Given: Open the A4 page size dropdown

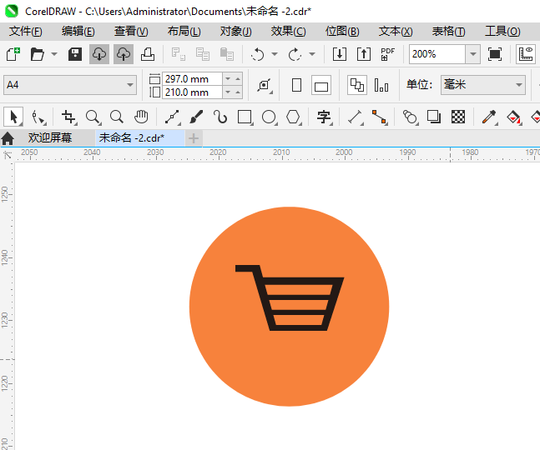Looking at the screenshot, I should click(x=70, y=85).
